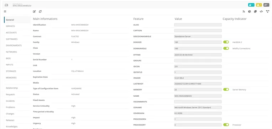Open the pie chart icon
Viewport: 272px width, 129px height.
tap(250, 12)
